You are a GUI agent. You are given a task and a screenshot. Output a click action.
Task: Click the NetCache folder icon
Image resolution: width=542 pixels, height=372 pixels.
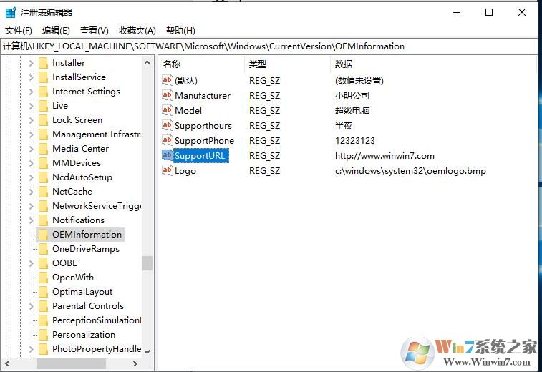tap(44, 192)
